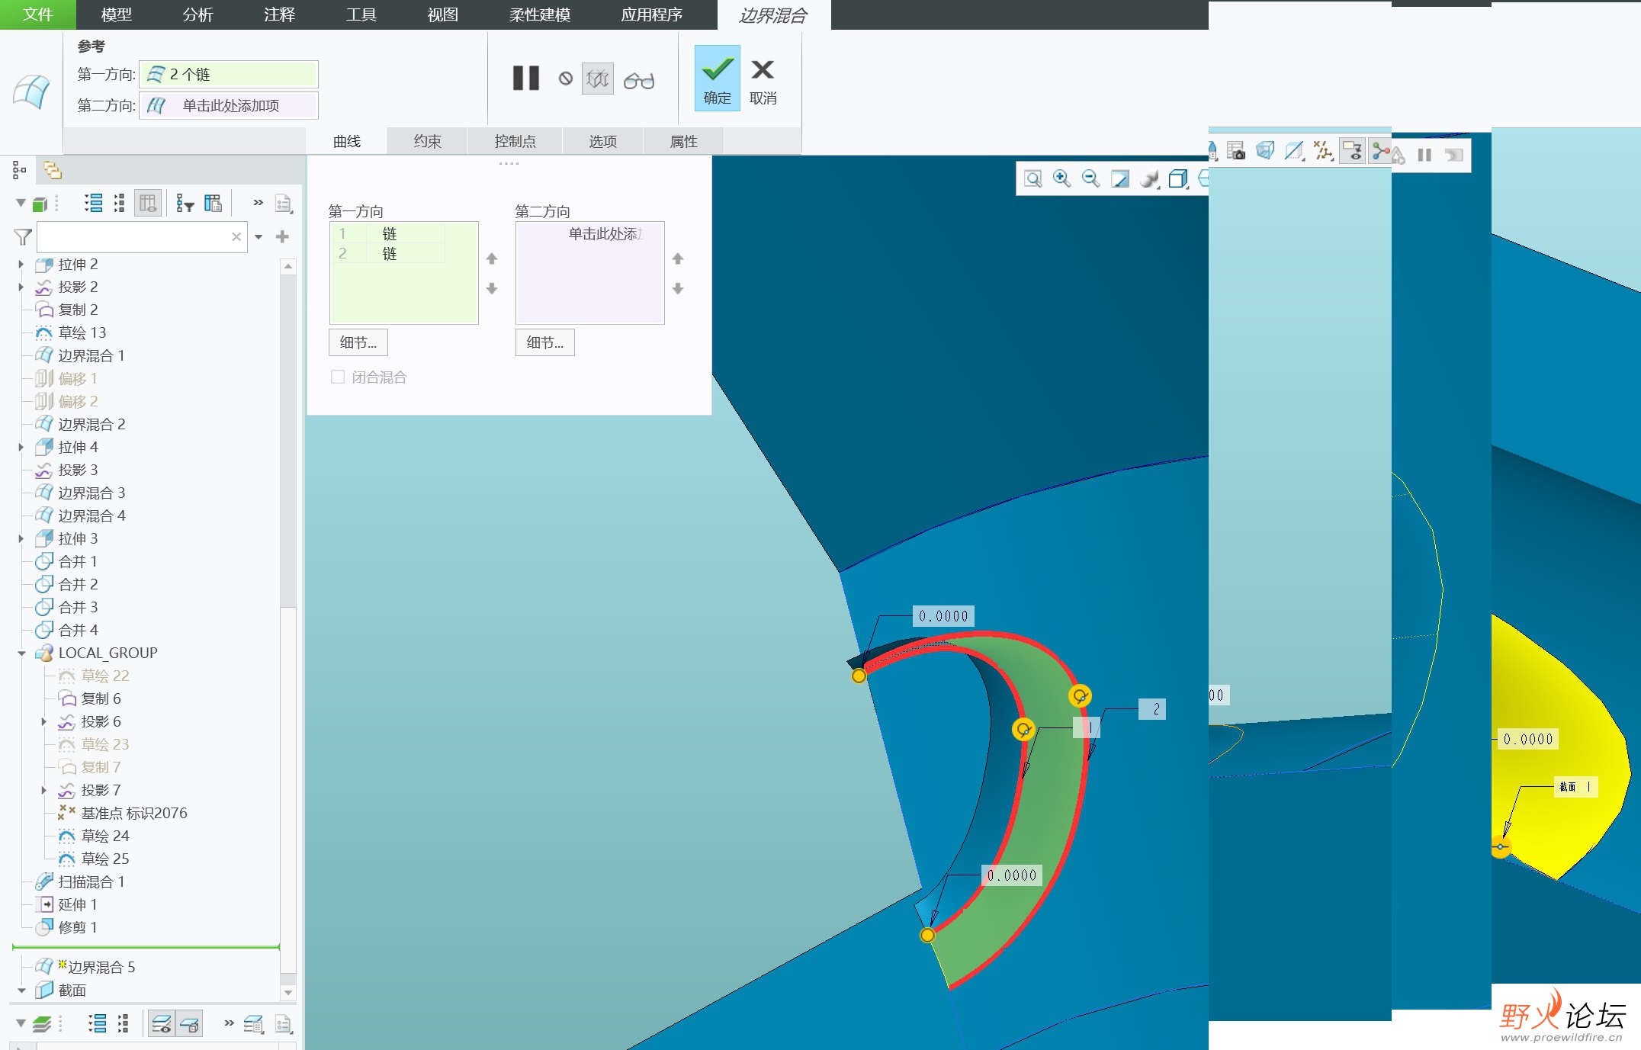Screen dimensions: 1641x1050
Task: Open the 分析 ribbon tab
Action: tap(197, 14)
